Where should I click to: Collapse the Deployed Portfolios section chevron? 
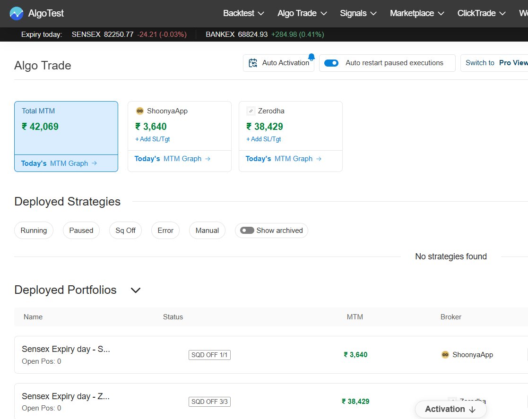point(135,290)
